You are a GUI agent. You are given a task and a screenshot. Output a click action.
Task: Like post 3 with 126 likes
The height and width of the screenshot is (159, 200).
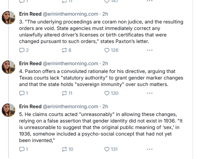coord(107,50)
